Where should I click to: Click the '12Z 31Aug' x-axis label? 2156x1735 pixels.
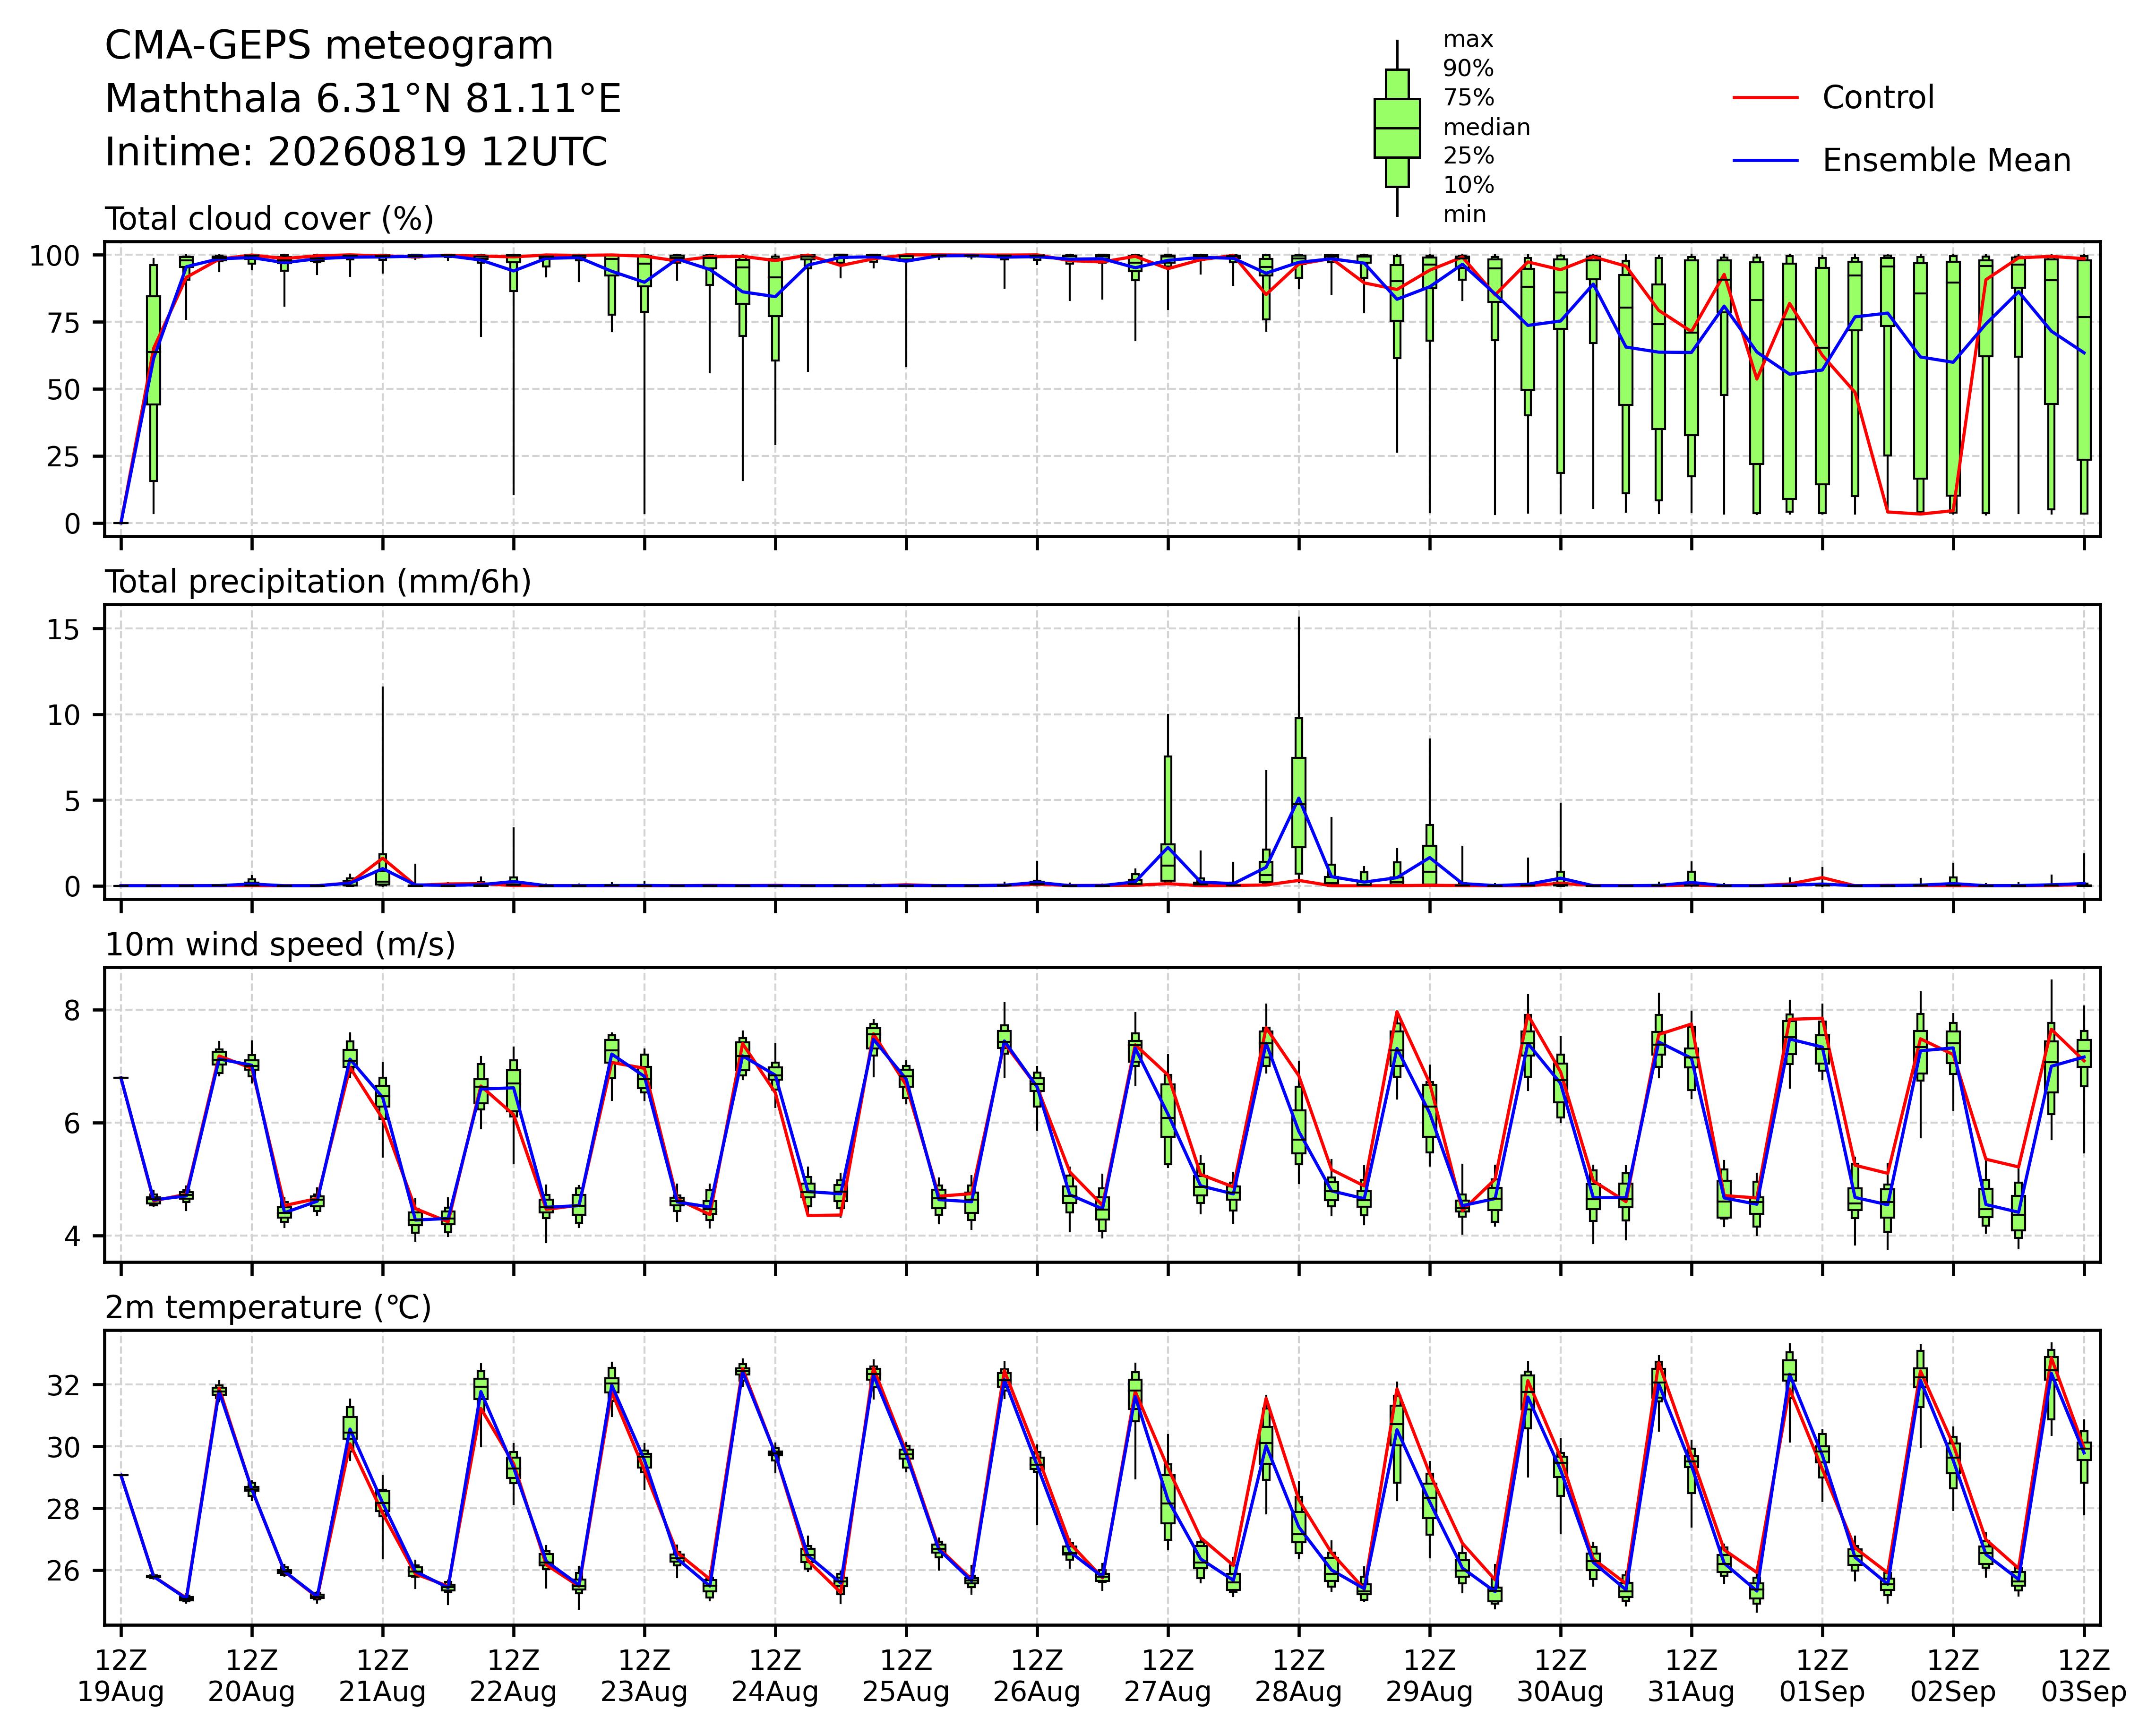pyautogui.click(x=1691, y=1677)
